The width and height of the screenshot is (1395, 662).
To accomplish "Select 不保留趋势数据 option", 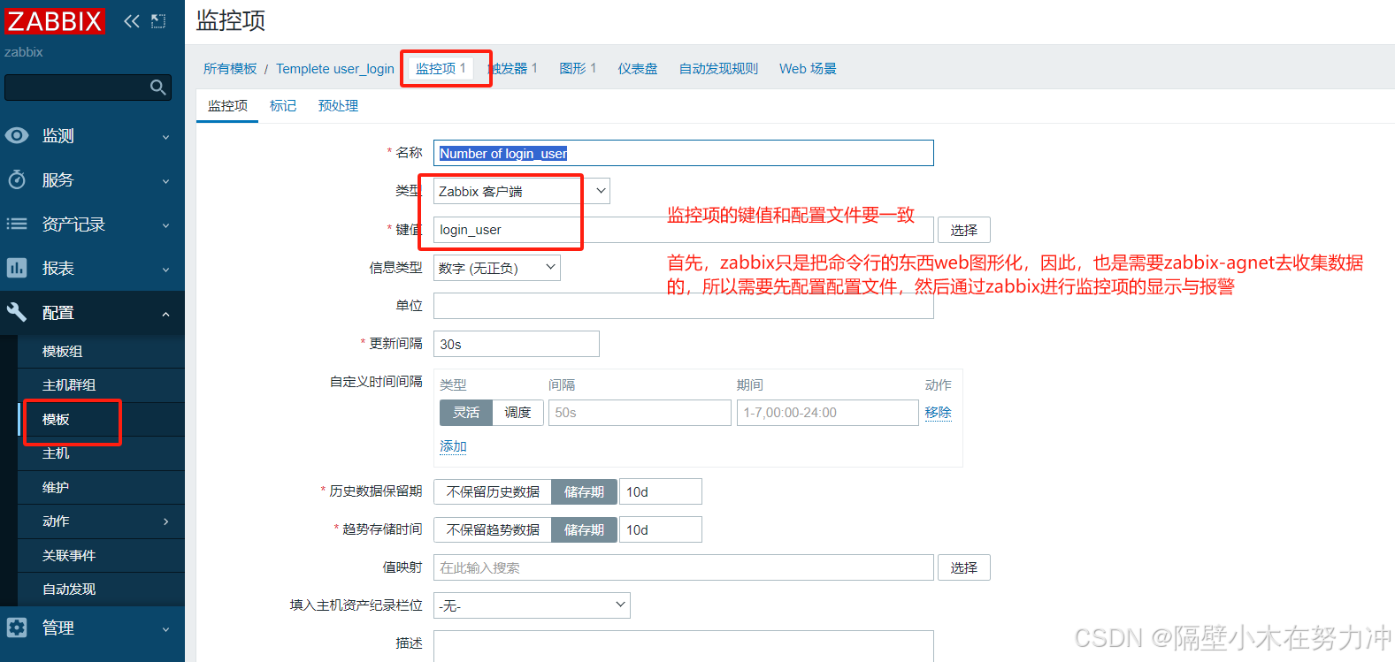I will tap(493, 529).
